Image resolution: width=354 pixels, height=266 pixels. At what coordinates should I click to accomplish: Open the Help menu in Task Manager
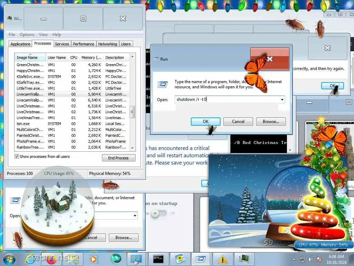click(57, 35)
